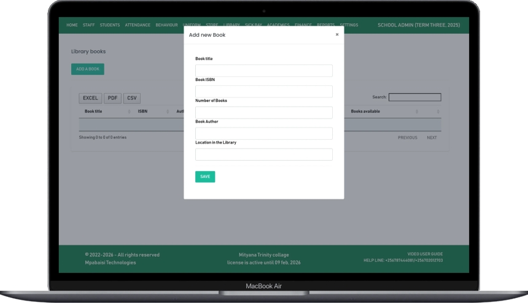Viewport: 528px width, 303px height.
Task: Click the Location in the Library field
Action: (x=263, y=155)
